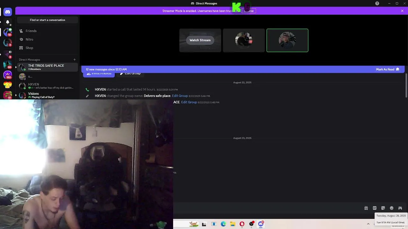Click the Help question mark icon
408x229 pixels.
pos(377,3)
